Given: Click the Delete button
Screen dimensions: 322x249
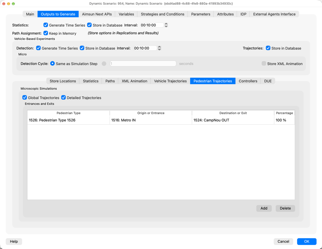Looking at the screenshot, I should point(285,208).
